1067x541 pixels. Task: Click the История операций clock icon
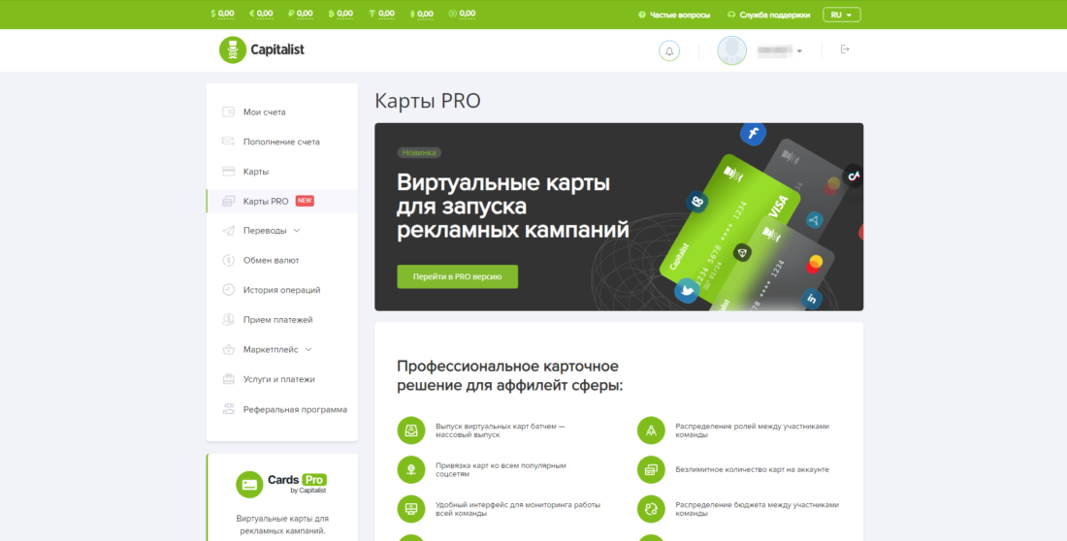tap(229, 290)
